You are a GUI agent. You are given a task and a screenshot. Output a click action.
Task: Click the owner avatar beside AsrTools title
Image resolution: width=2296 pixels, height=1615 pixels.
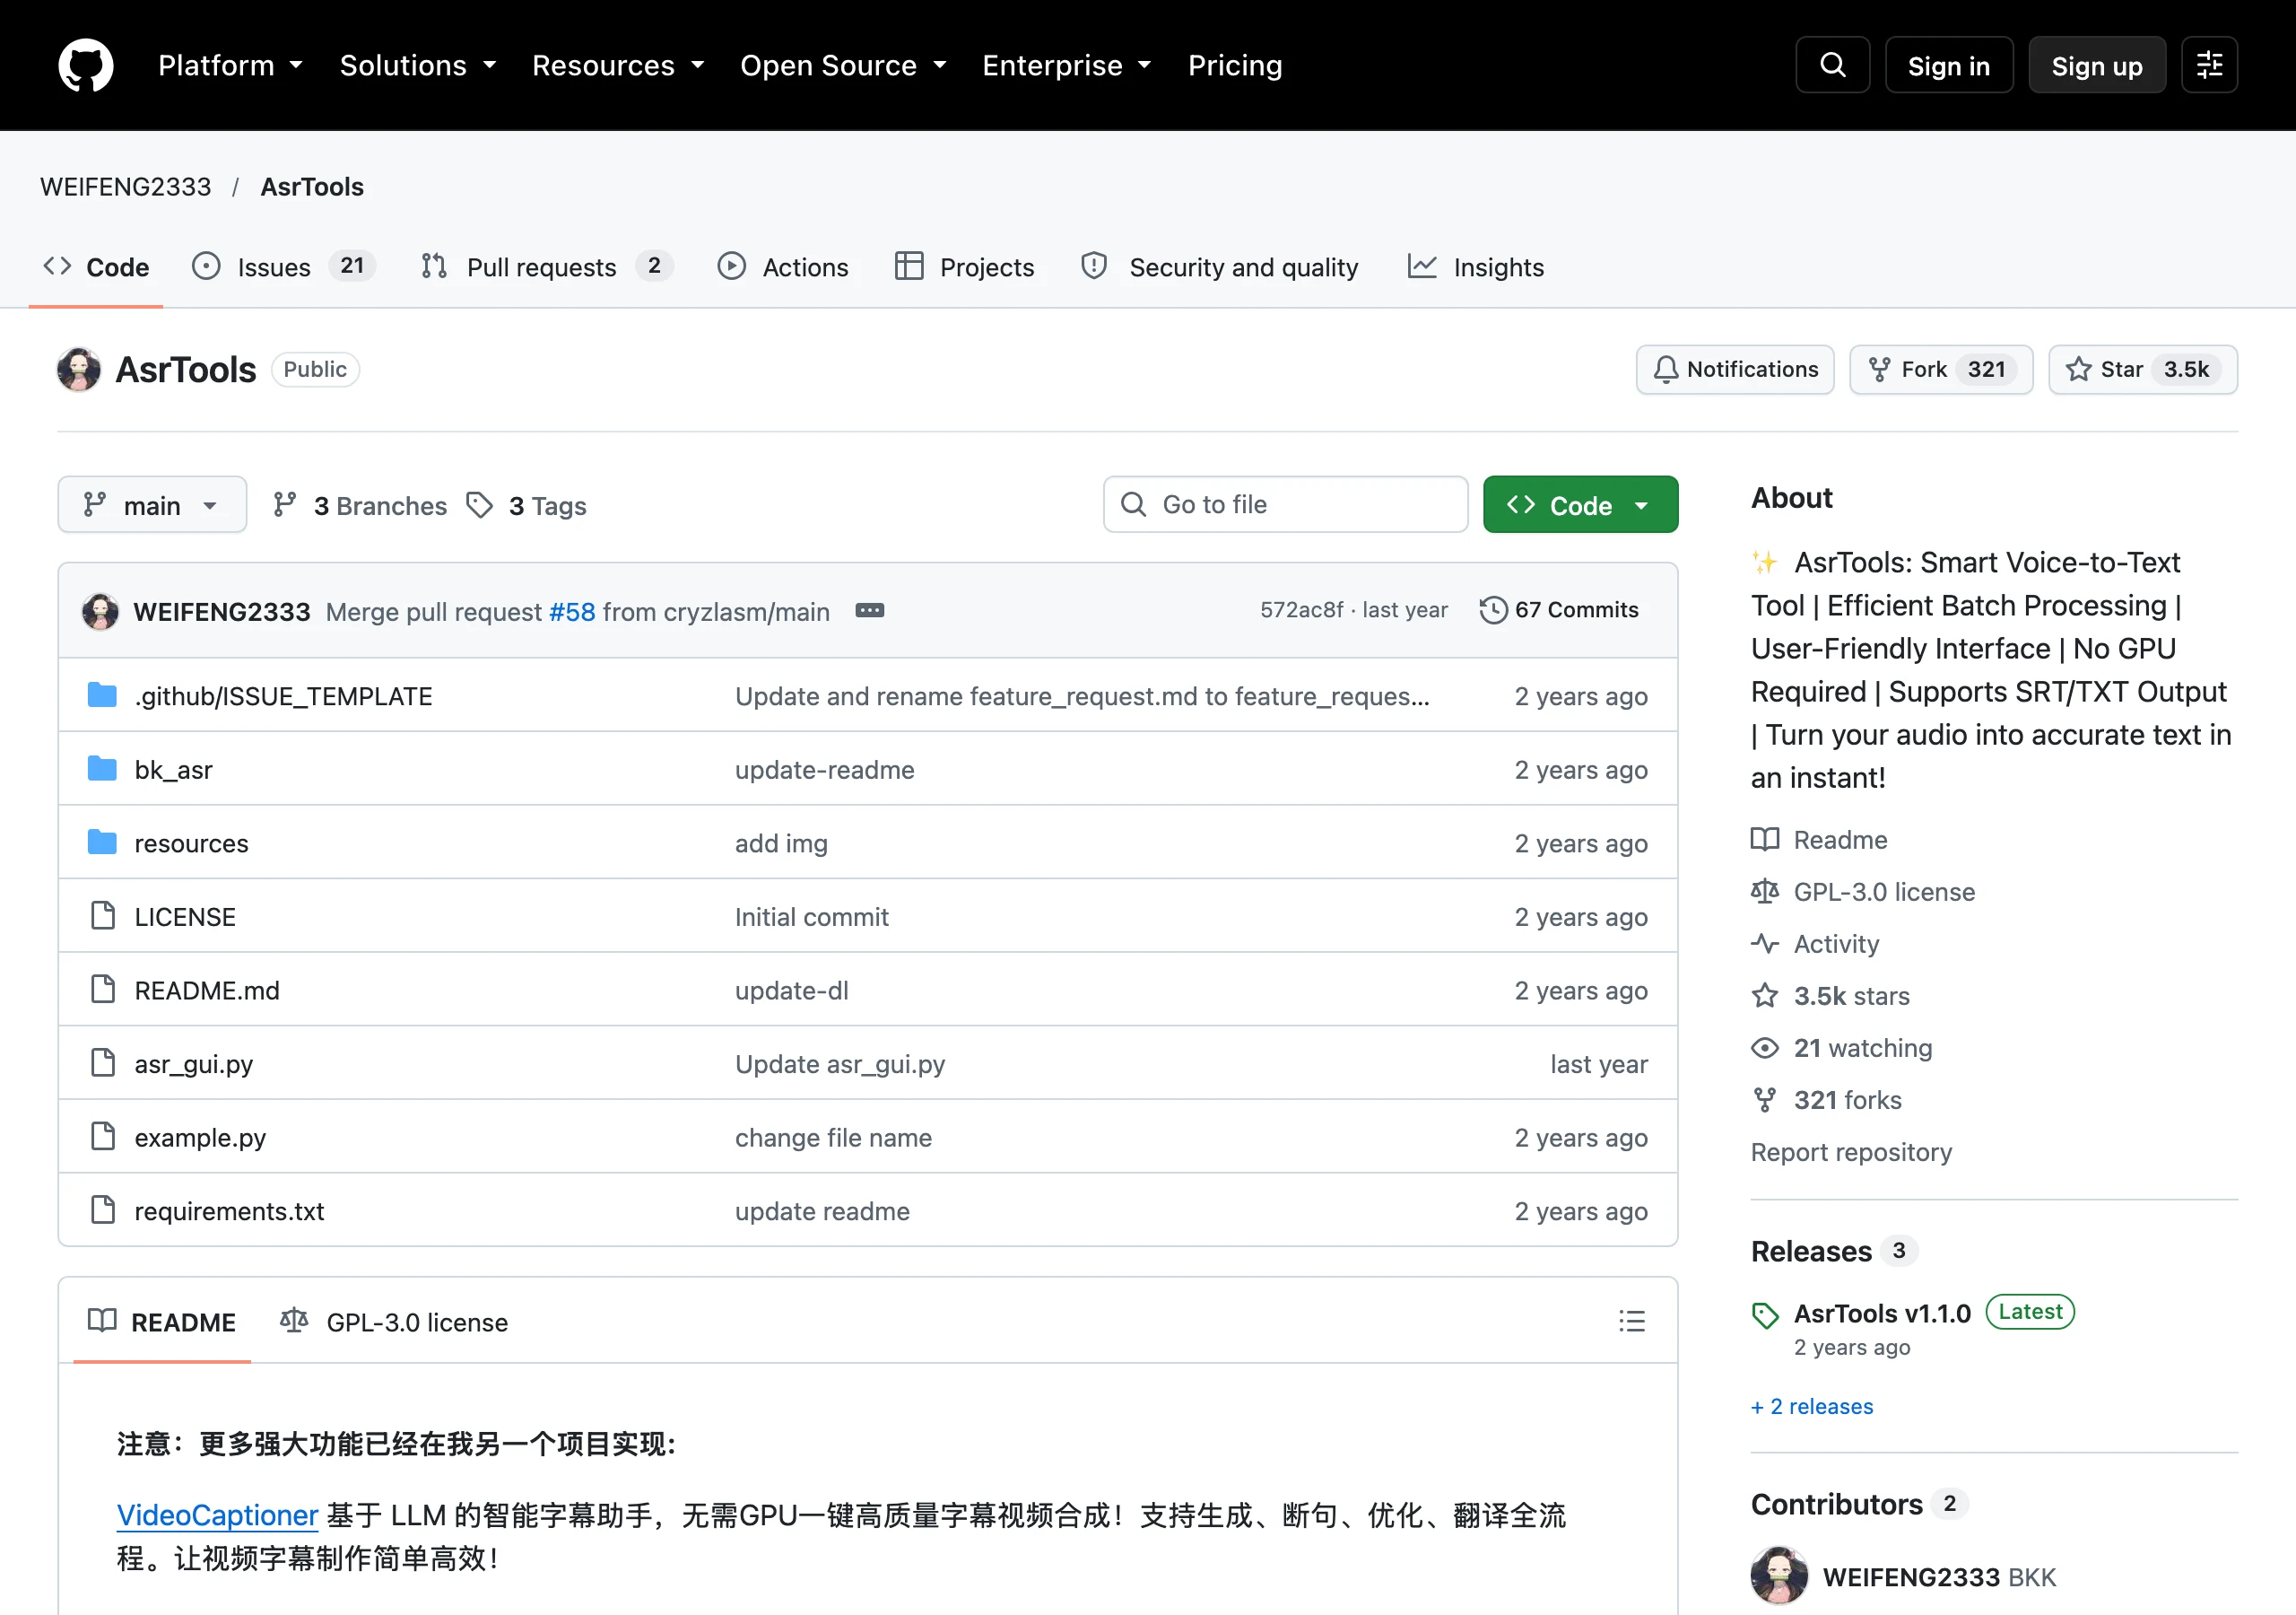click(x=79, y=370)
